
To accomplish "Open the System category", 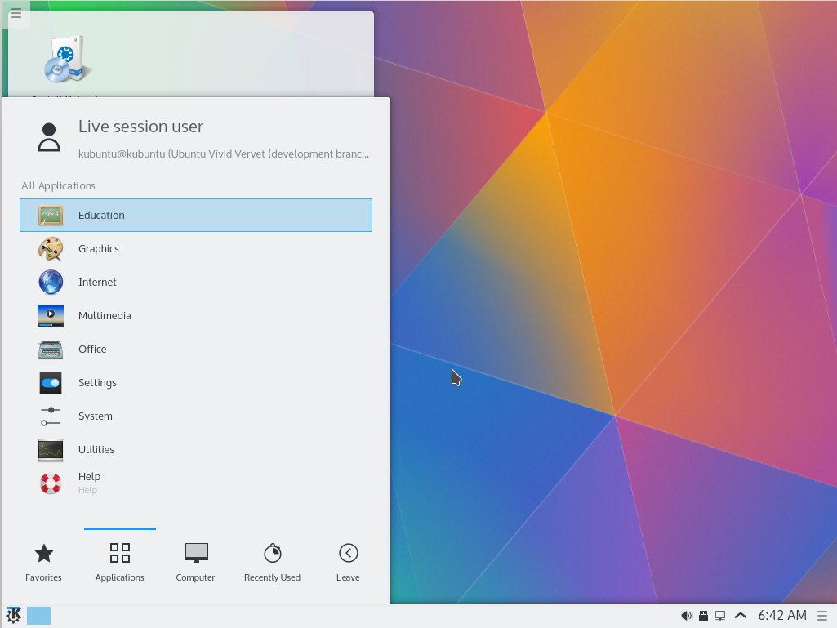I will click(196, 416).
